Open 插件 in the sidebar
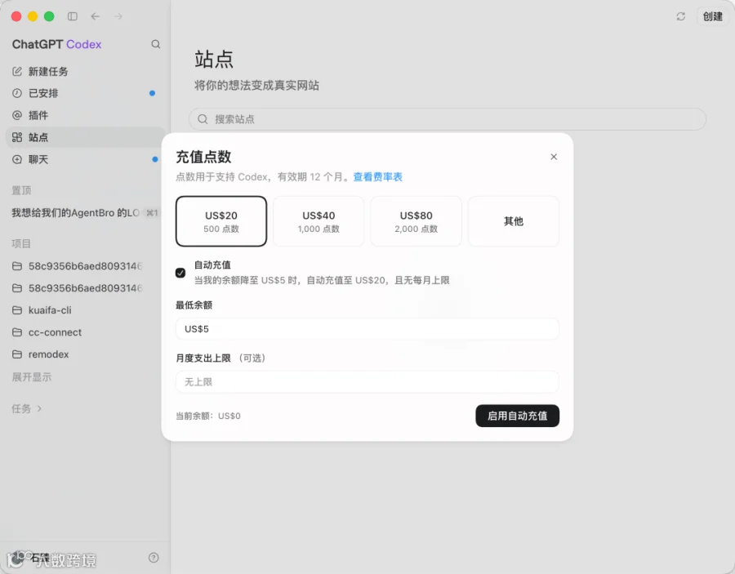This screenshot has width=735, height=574. [85, 115]
